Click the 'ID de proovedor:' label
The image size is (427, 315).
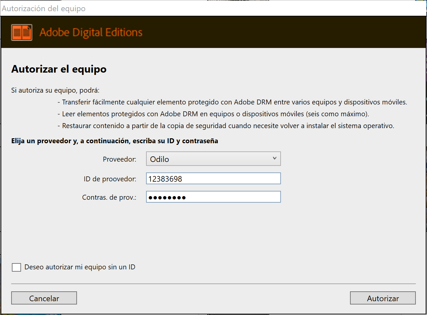coord(110,179)
